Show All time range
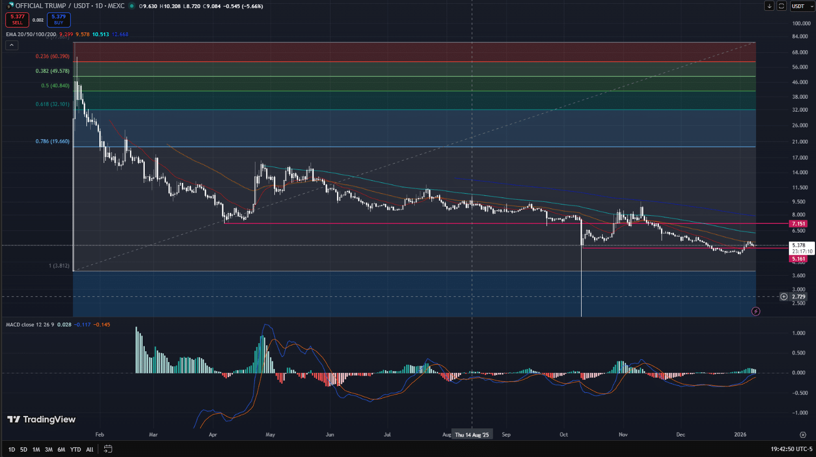 click(x=90, y=449)
